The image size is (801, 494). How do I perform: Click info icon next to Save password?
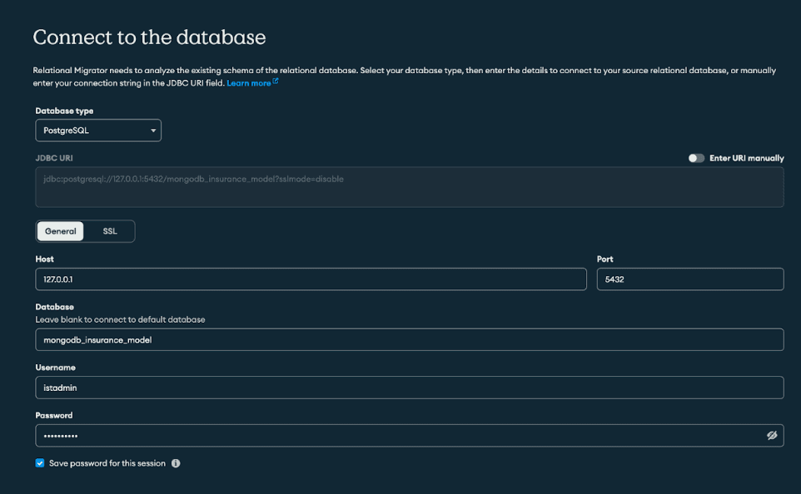(x=176, y=463)
